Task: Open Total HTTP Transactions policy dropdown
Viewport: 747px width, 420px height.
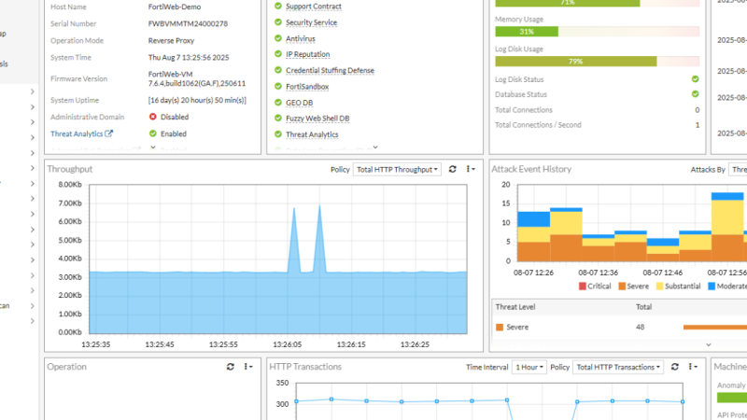Action: (x=618, y=367)
